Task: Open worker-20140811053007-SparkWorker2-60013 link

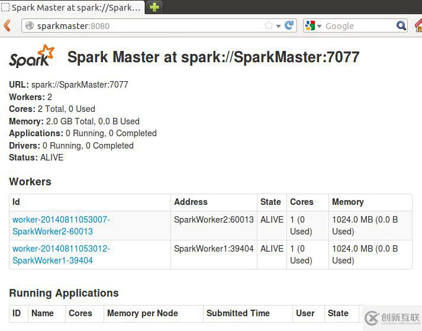Action: (62, 226)
